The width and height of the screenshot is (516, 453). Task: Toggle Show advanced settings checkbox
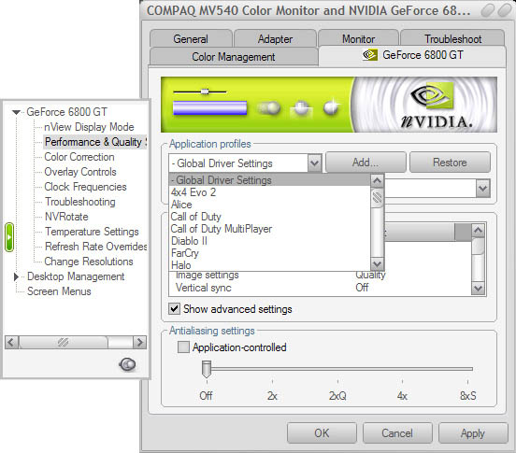(x=174, y=309)
